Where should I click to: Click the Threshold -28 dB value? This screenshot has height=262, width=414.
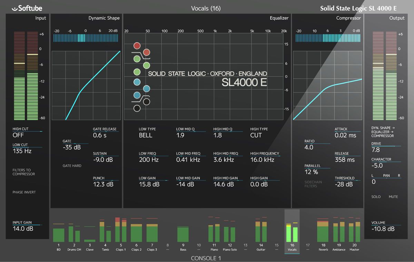(344, 184)
